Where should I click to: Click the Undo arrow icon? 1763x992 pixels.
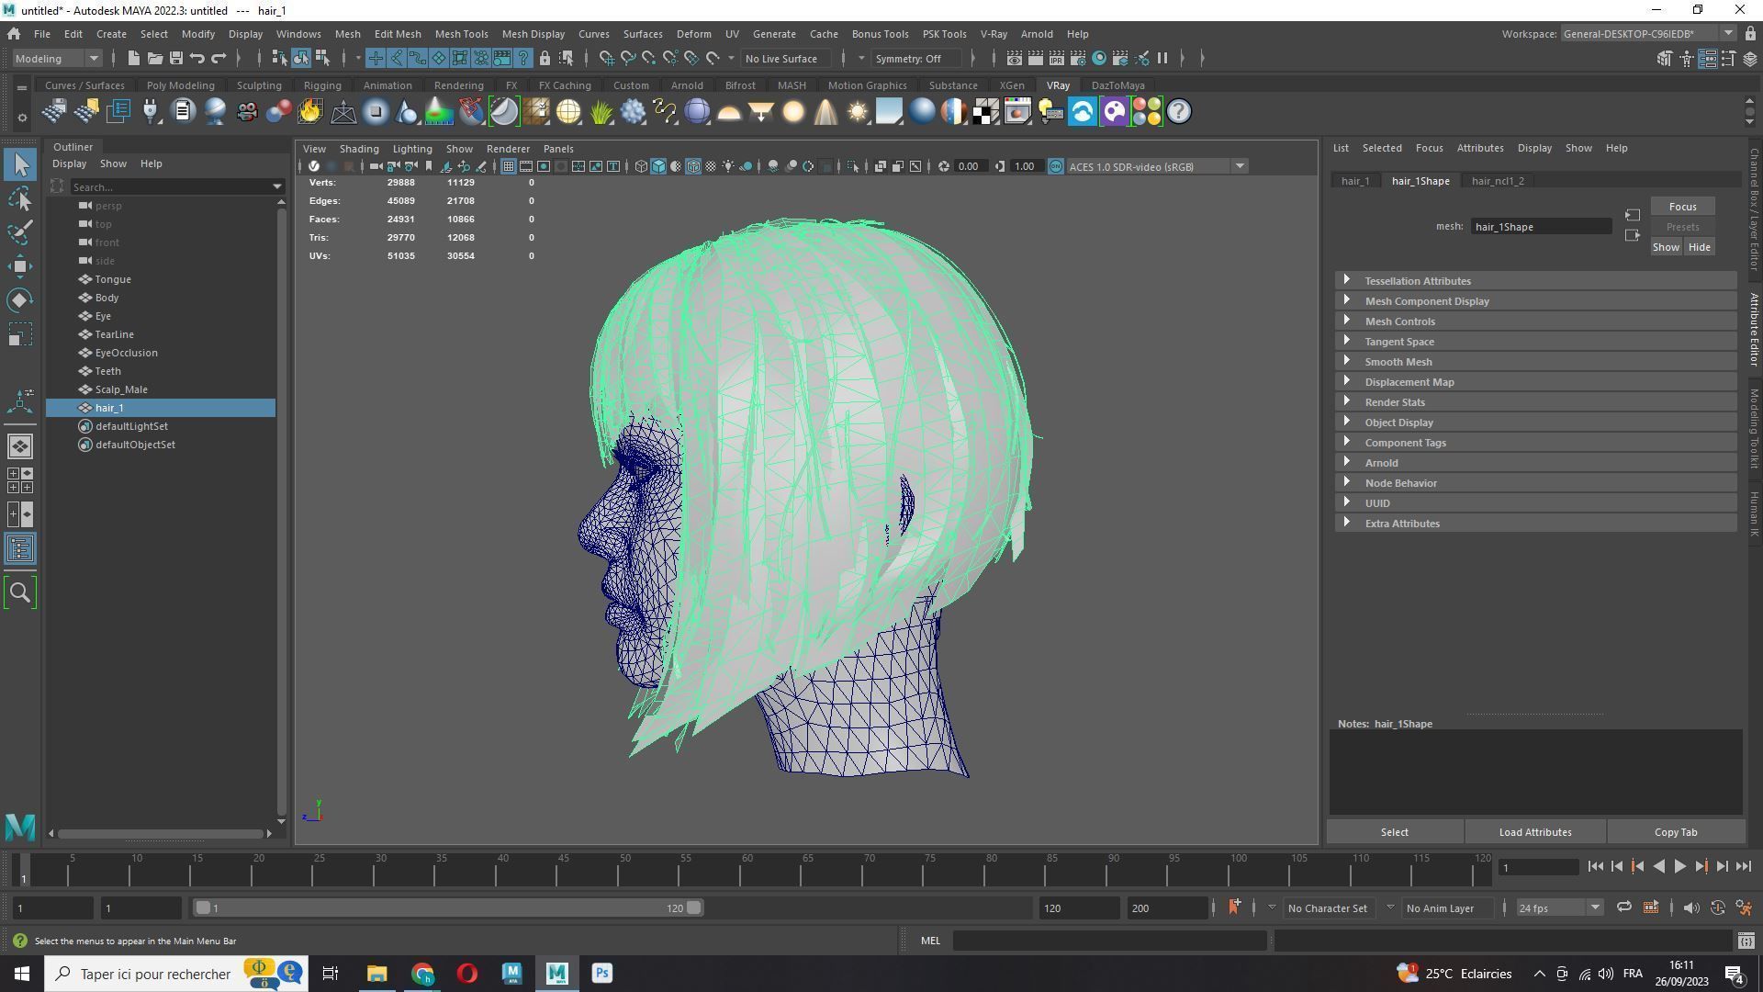click(197, 59)
